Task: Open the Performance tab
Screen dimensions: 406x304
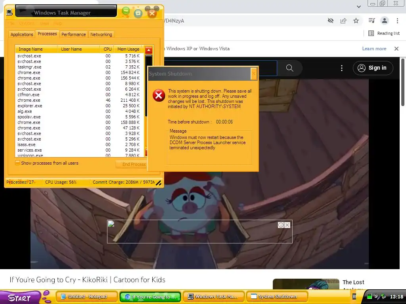Action: [x=73, y=34]
